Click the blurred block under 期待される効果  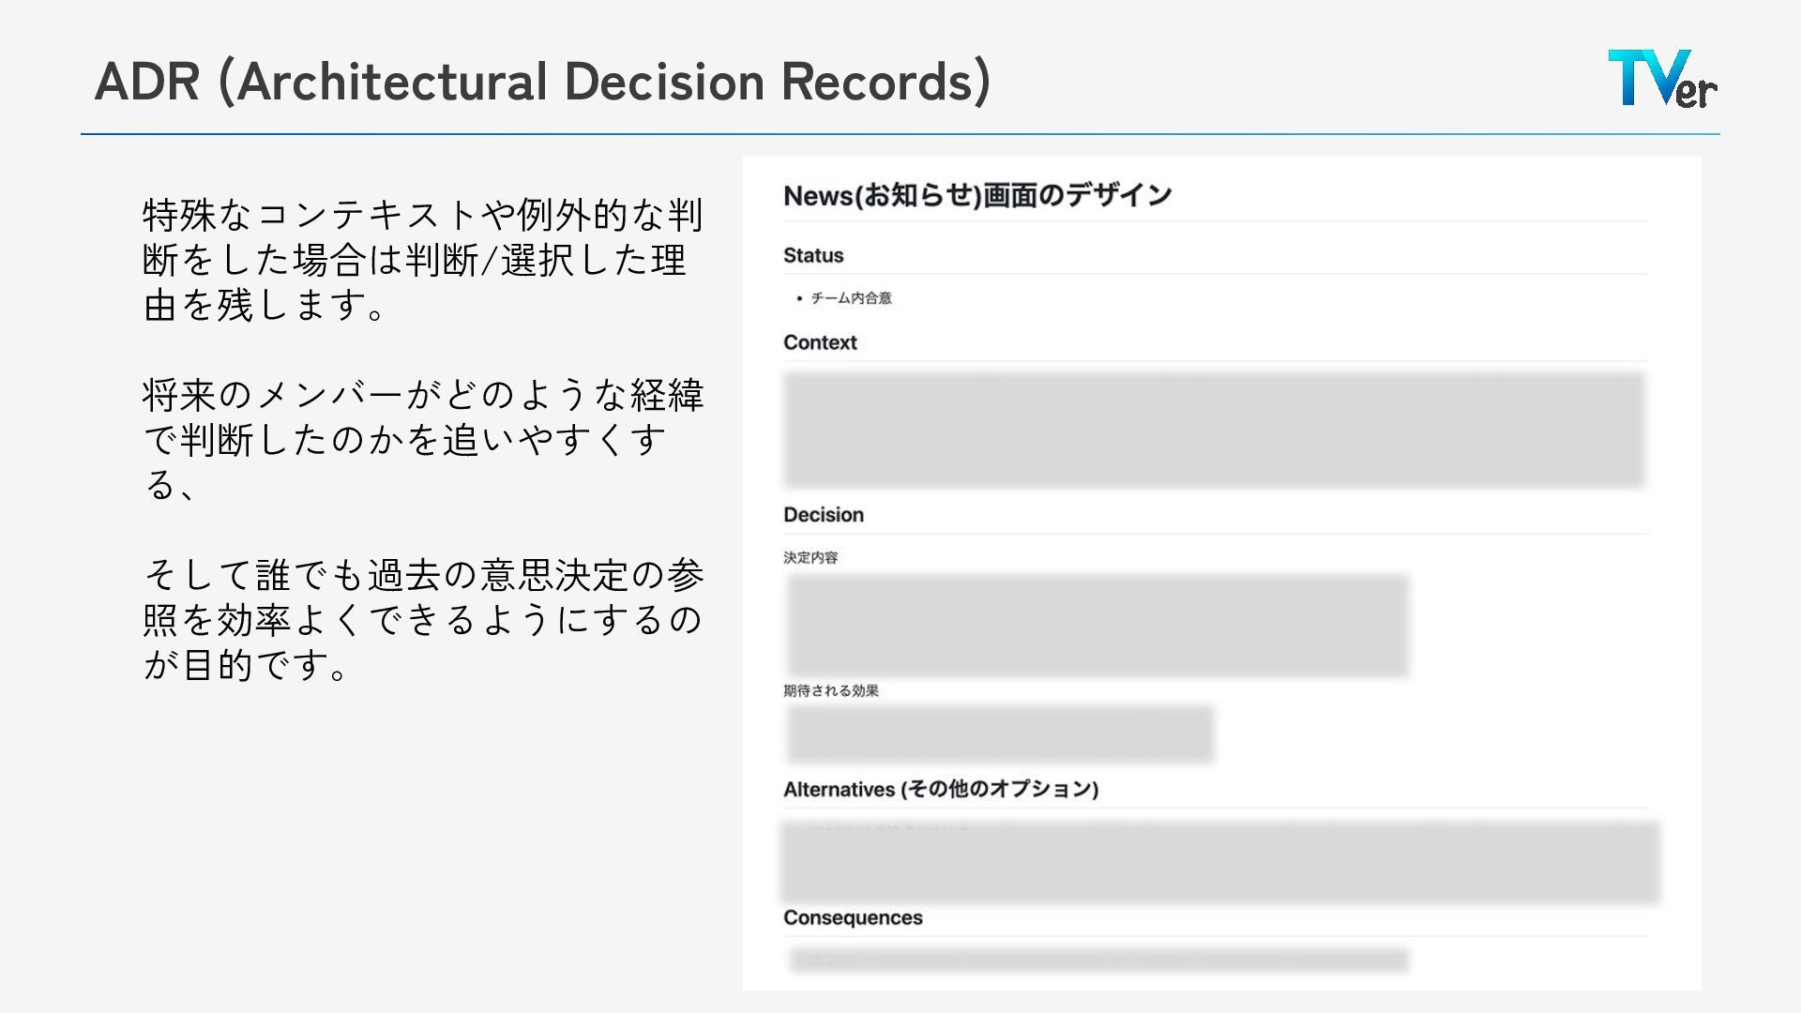tap(1000, 733)
